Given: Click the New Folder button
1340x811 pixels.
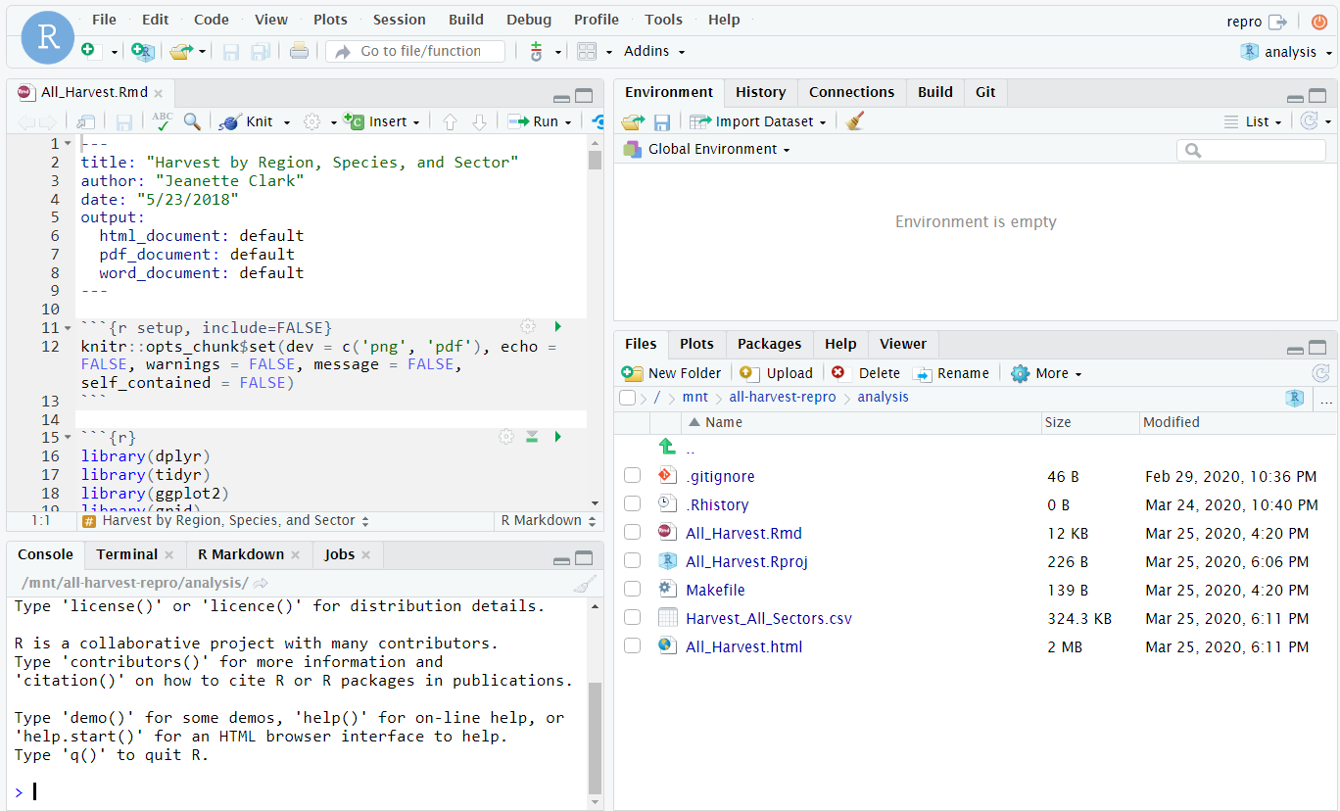Looking at the screenshot, I should (671, 373).
